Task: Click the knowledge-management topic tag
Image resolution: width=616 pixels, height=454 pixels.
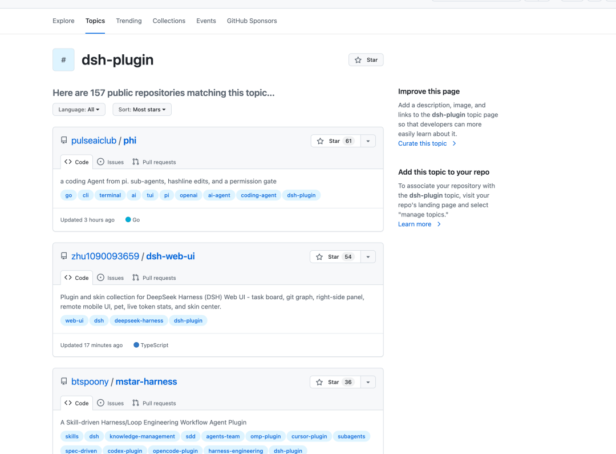Action: [x=142, y=436]
